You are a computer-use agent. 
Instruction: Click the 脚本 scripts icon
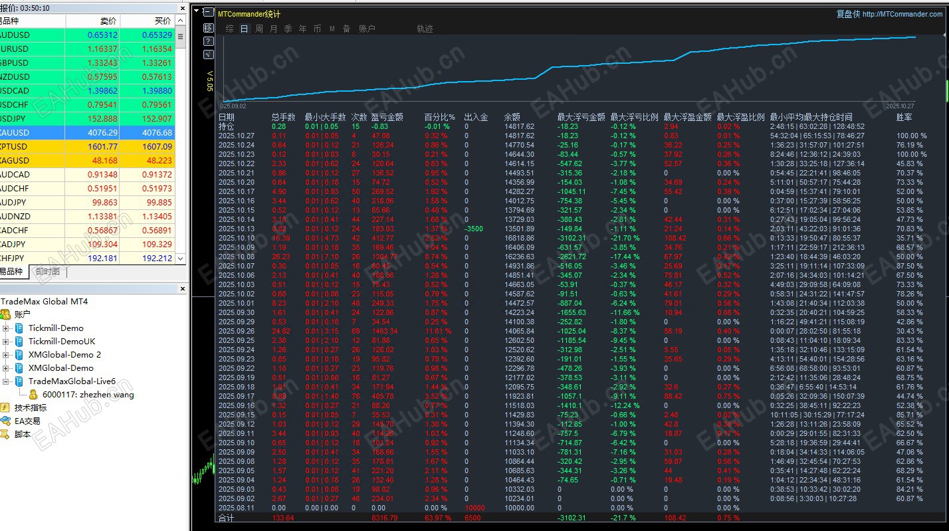(x=5, y=434)
